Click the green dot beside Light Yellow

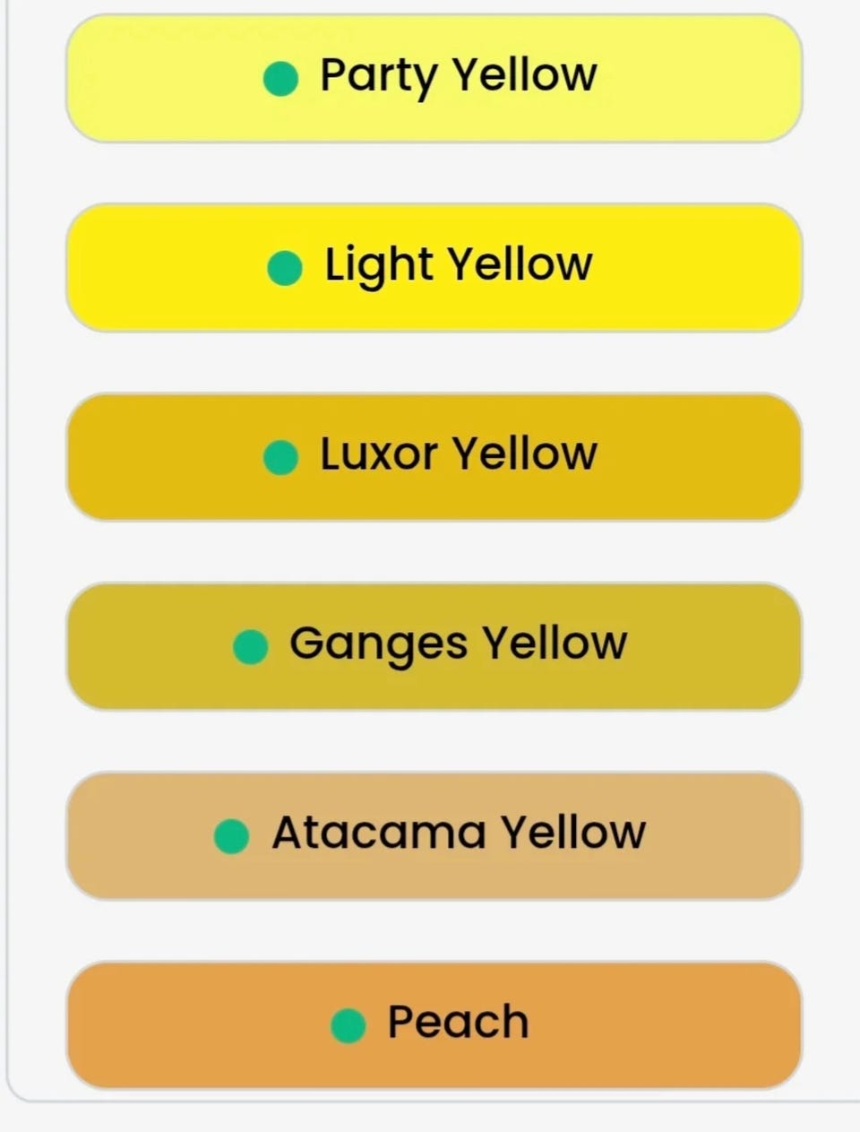(x=285, y=268)
